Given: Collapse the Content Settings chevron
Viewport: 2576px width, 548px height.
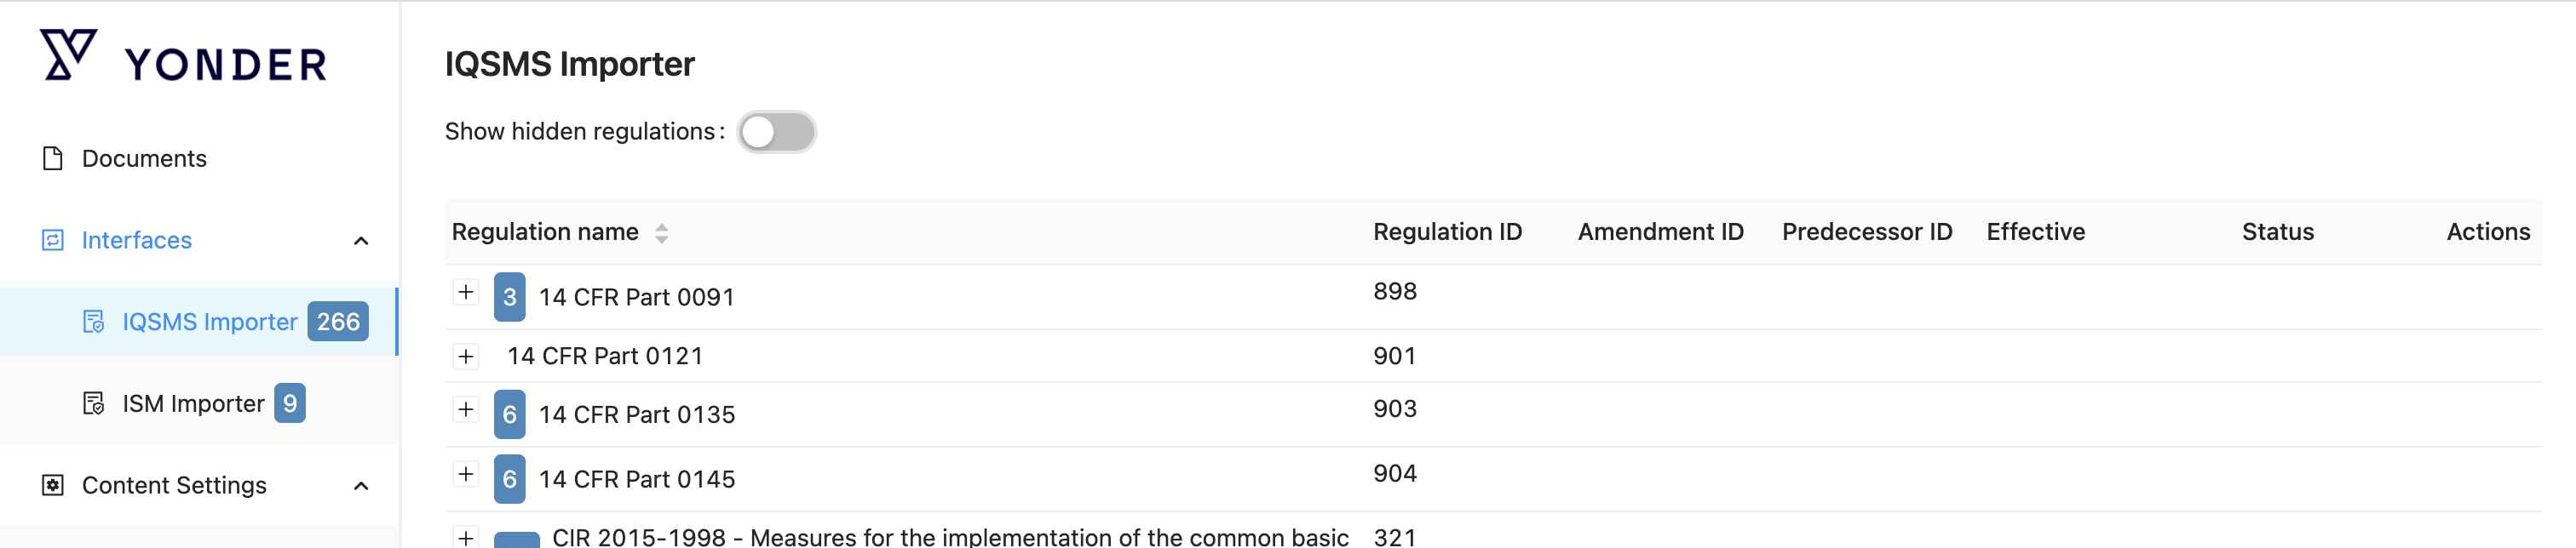Looking at the screenshot, I should coord(362,486).
